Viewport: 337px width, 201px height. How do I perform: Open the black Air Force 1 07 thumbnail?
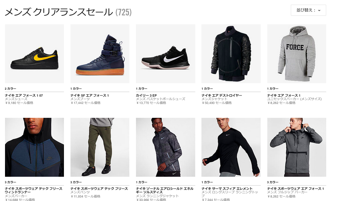point(34,54)
